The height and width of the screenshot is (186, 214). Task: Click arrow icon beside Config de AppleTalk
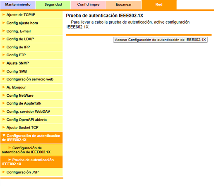click(4, 103)
